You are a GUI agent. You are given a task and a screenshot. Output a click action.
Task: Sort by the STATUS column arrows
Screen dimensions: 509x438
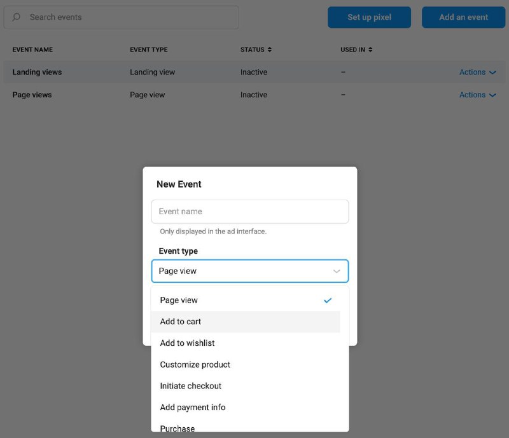[269, 50]
